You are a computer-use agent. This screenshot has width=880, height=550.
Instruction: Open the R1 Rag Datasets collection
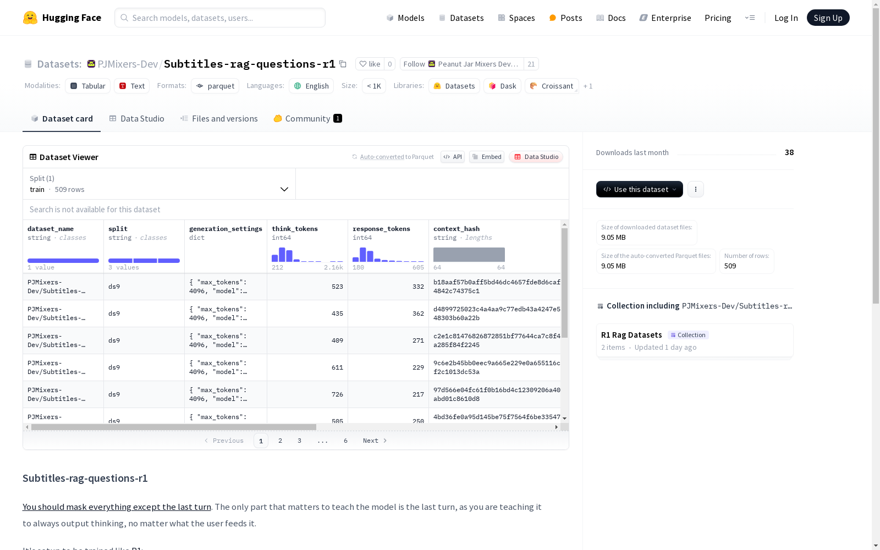(x=695, y=341)
